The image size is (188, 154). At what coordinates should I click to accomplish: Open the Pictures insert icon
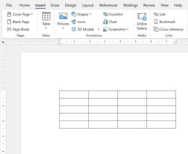[x=63, y=16]
